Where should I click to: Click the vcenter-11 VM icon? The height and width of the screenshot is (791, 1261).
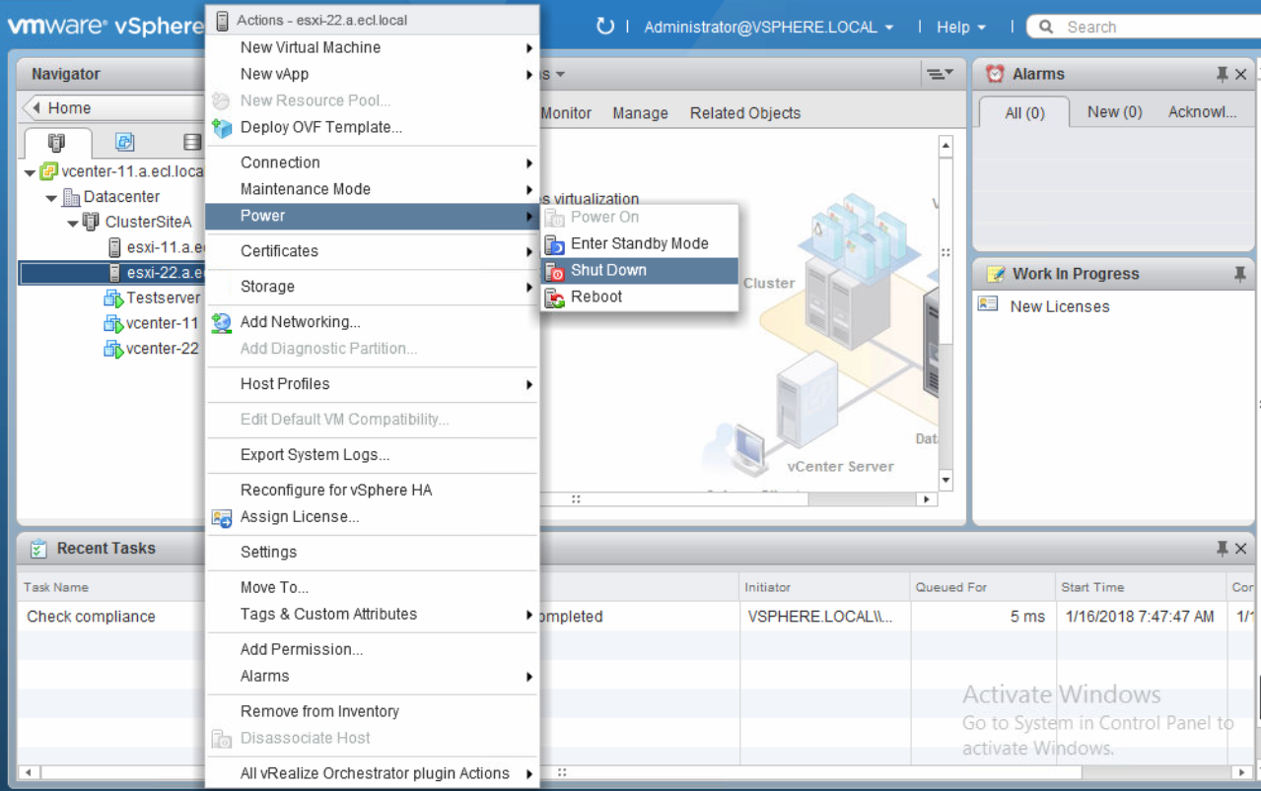113,323
